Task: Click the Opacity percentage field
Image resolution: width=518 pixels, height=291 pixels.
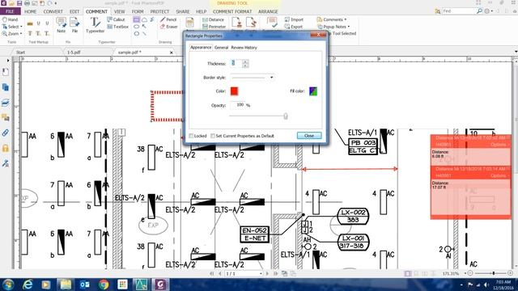Action: click(x=238, y=105)
